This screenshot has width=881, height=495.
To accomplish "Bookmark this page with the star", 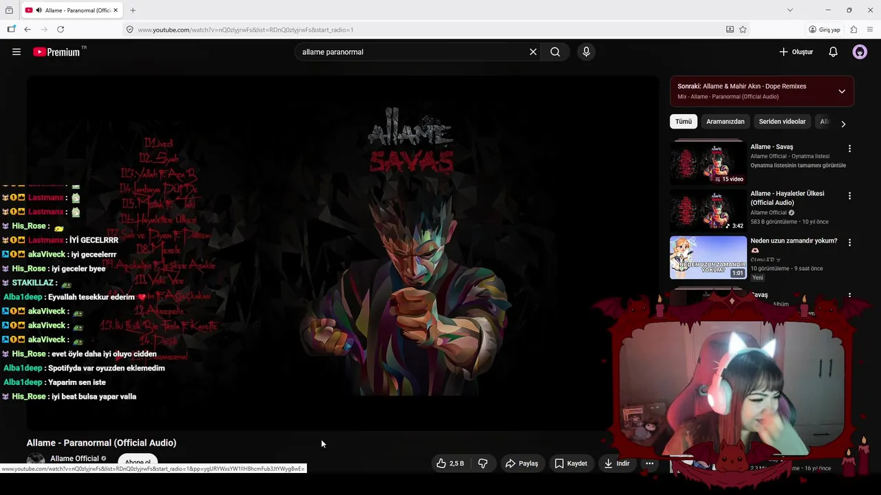I will pyautogui.click(x=743, y=30).
